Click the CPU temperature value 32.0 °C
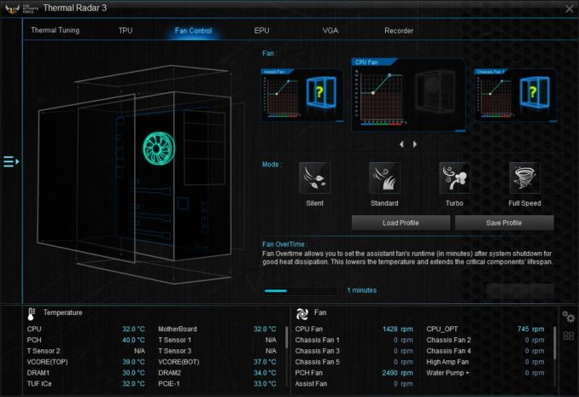 (x=134, y=329)
